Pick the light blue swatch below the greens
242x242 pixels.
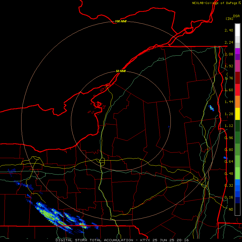coord(237,182)
